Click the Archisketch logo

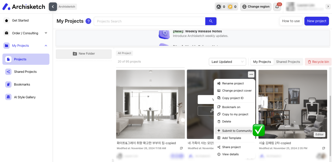point(24,7)
